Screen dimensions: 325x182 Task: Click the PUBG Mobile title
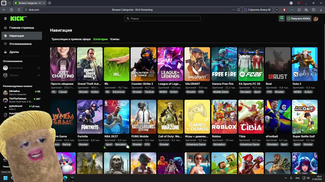point(140,136)
